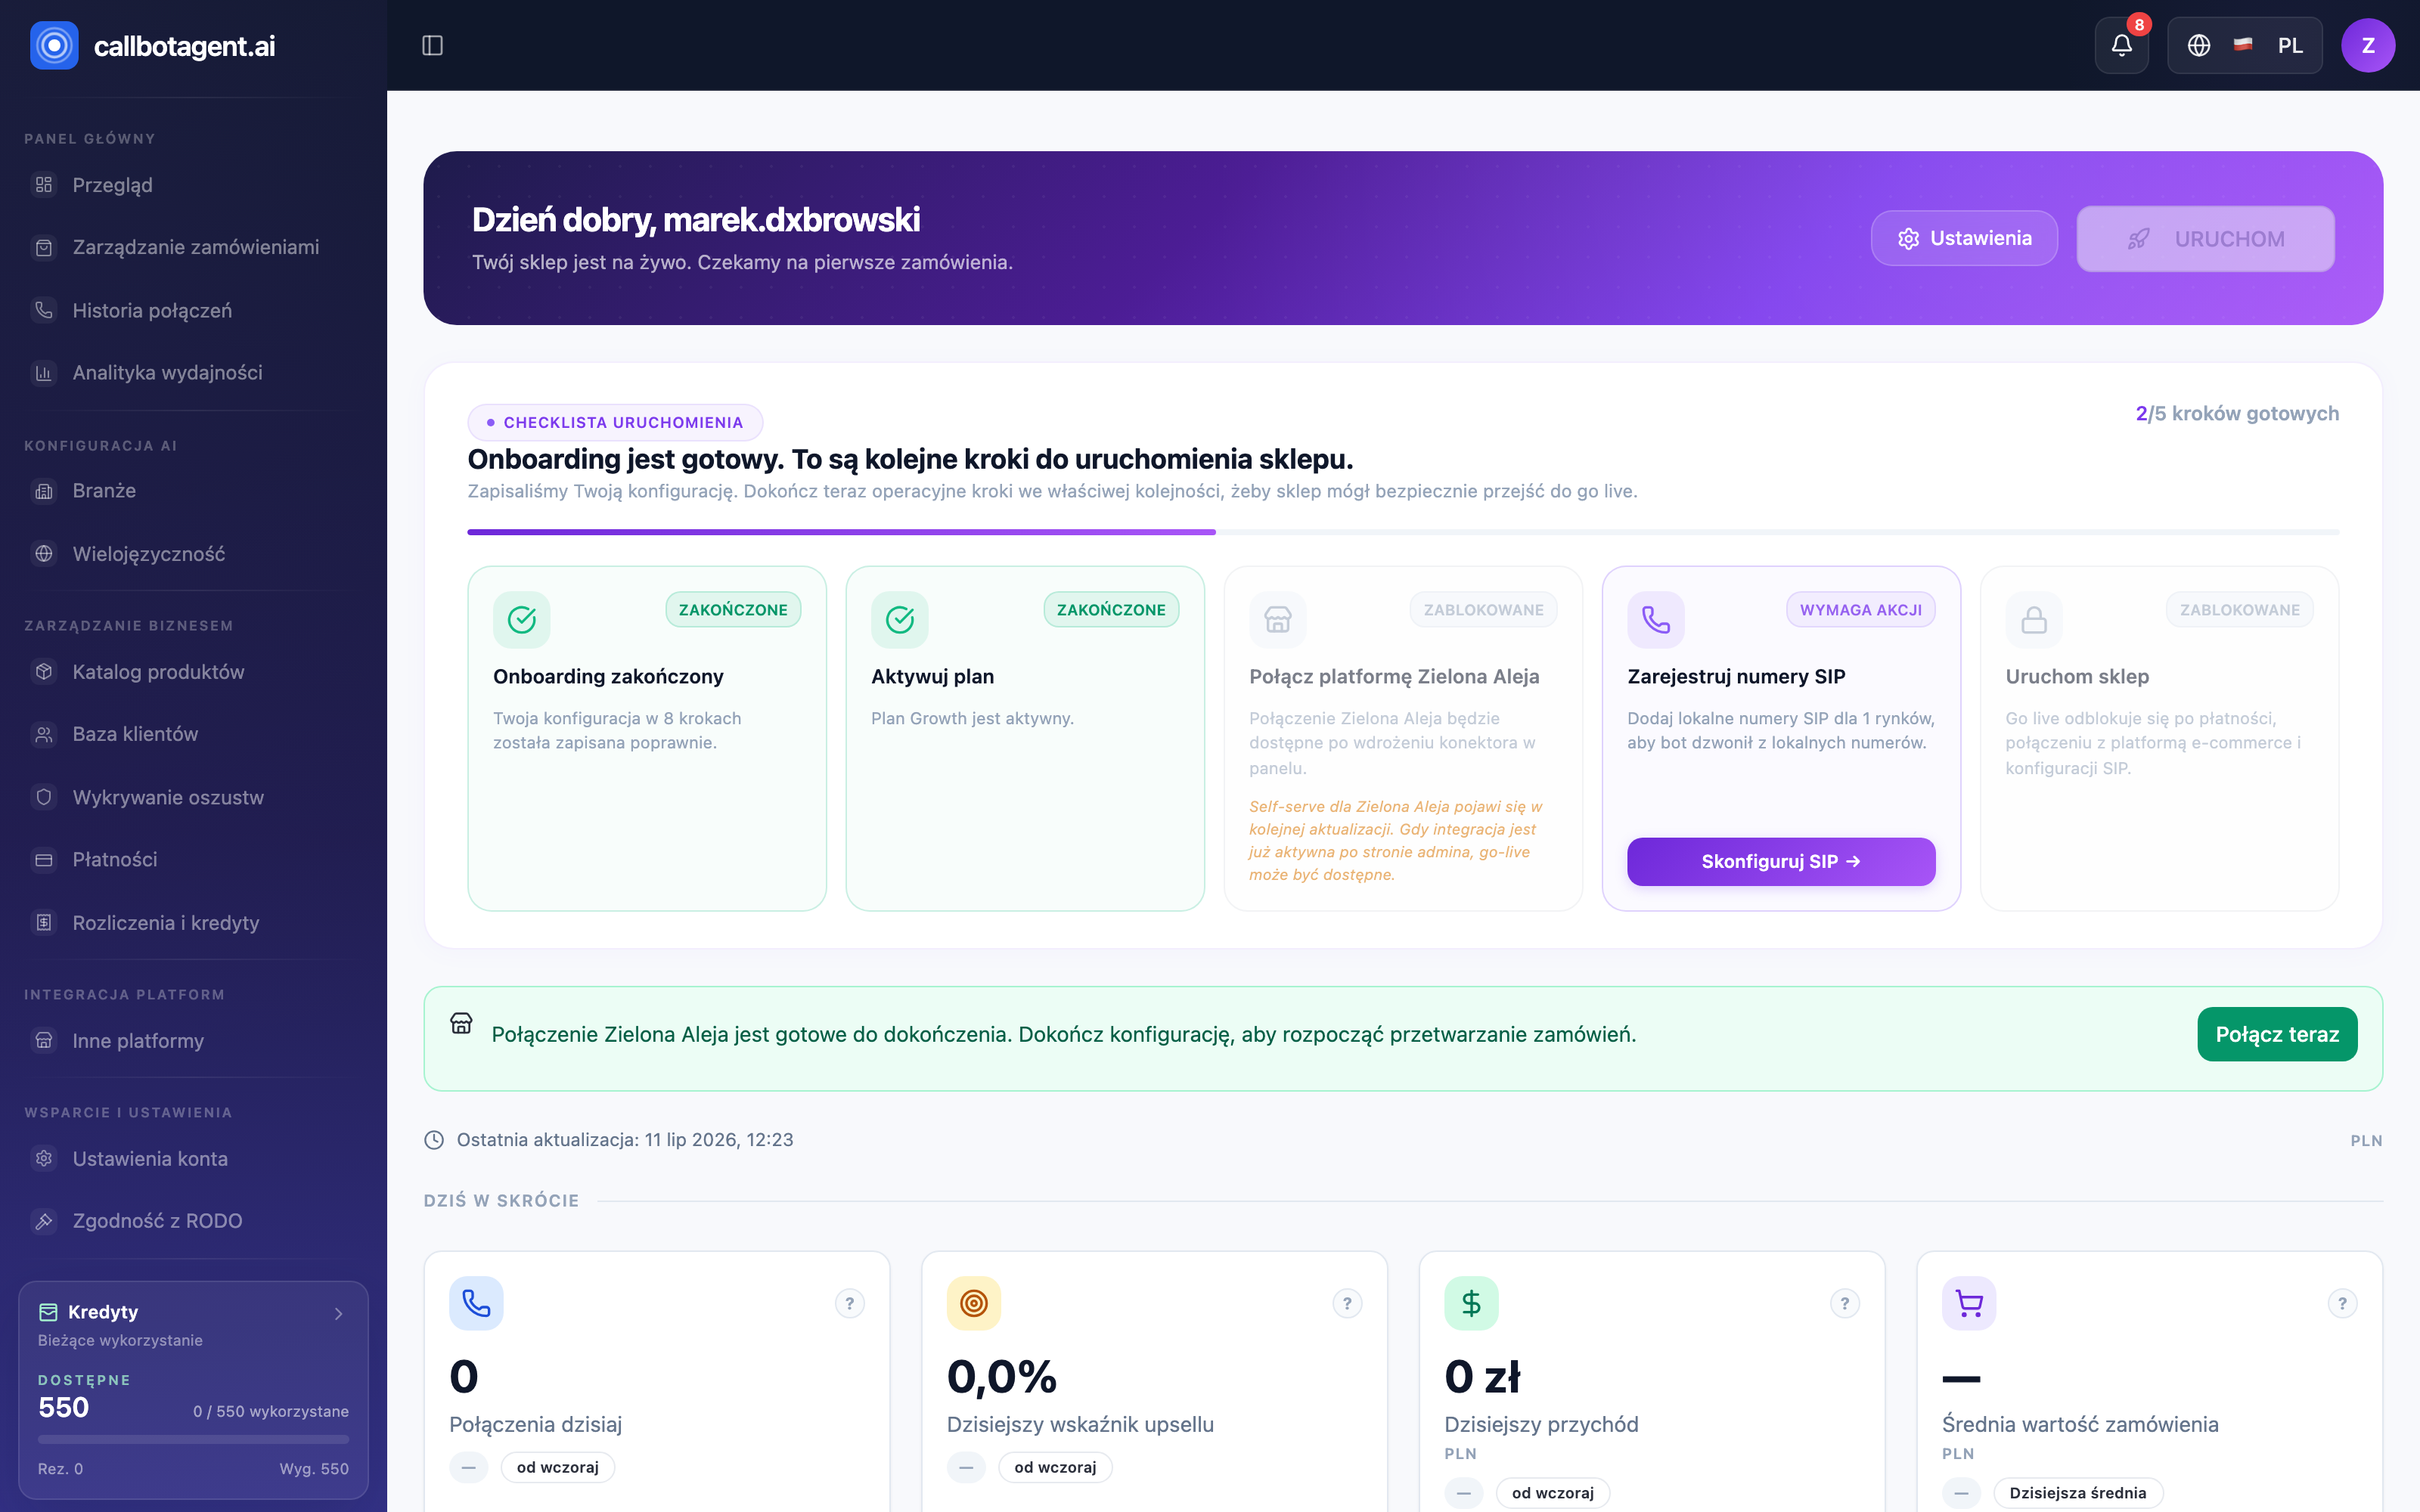Open the user avatar Z menu
This screenshot has height=1512, width=2420.
tap(2367, 45)
